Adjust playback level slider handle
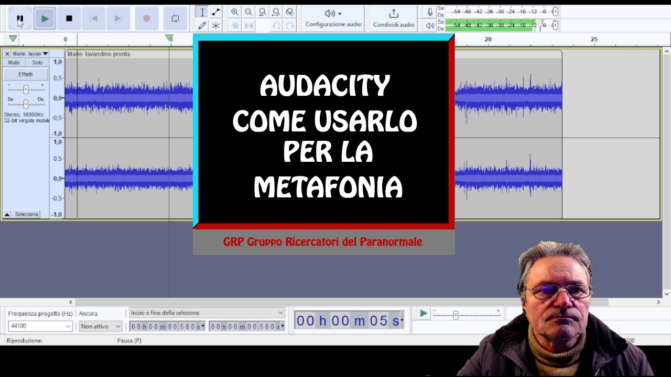The image size is (671, 377). (x=555, y=25)
